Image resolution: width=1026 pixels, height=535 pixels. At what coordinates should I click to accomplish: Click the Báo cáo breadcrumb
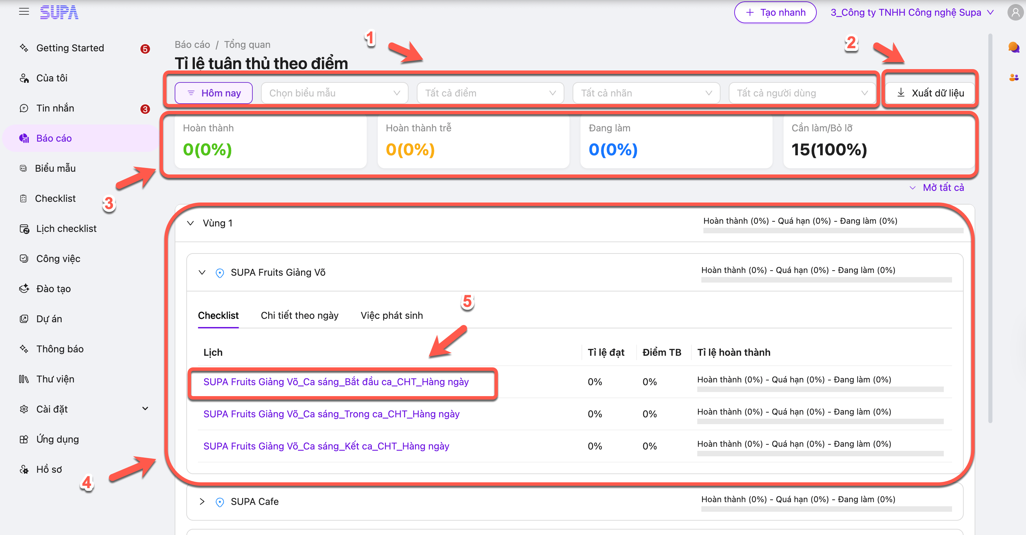coord(192,44)
